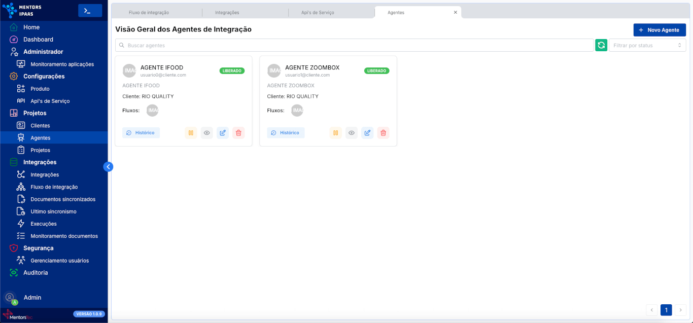Screen dimensions: 693x323
Task: Collapse the sidebar with the arrow toggle
Action: pyautogui.click(x=108, y=166)
